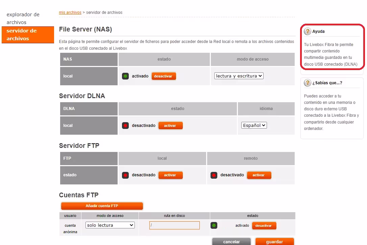Click the 'ruta en disco' path input field
The image size is (367, 245).
(174, 225)
